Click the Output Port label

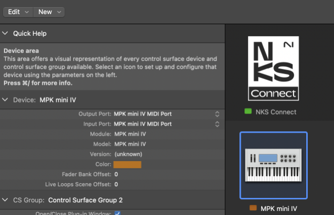tap(95, 114)
